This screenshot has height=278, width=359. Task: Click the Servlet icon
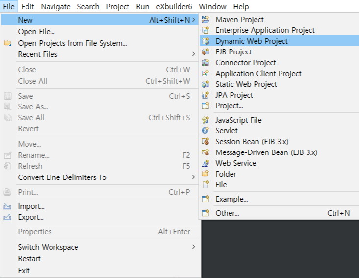[x=205, y=130]
